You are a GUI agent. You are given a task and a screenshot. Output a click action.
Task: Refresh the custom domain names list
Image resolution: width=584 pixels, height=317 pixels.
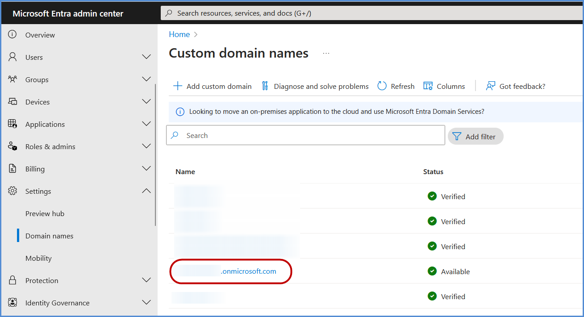(396, 86)
